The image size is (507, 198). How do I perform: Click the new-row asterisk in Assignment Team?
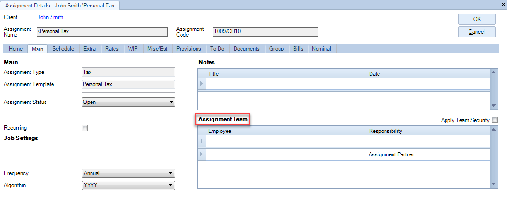pos(202,141)
